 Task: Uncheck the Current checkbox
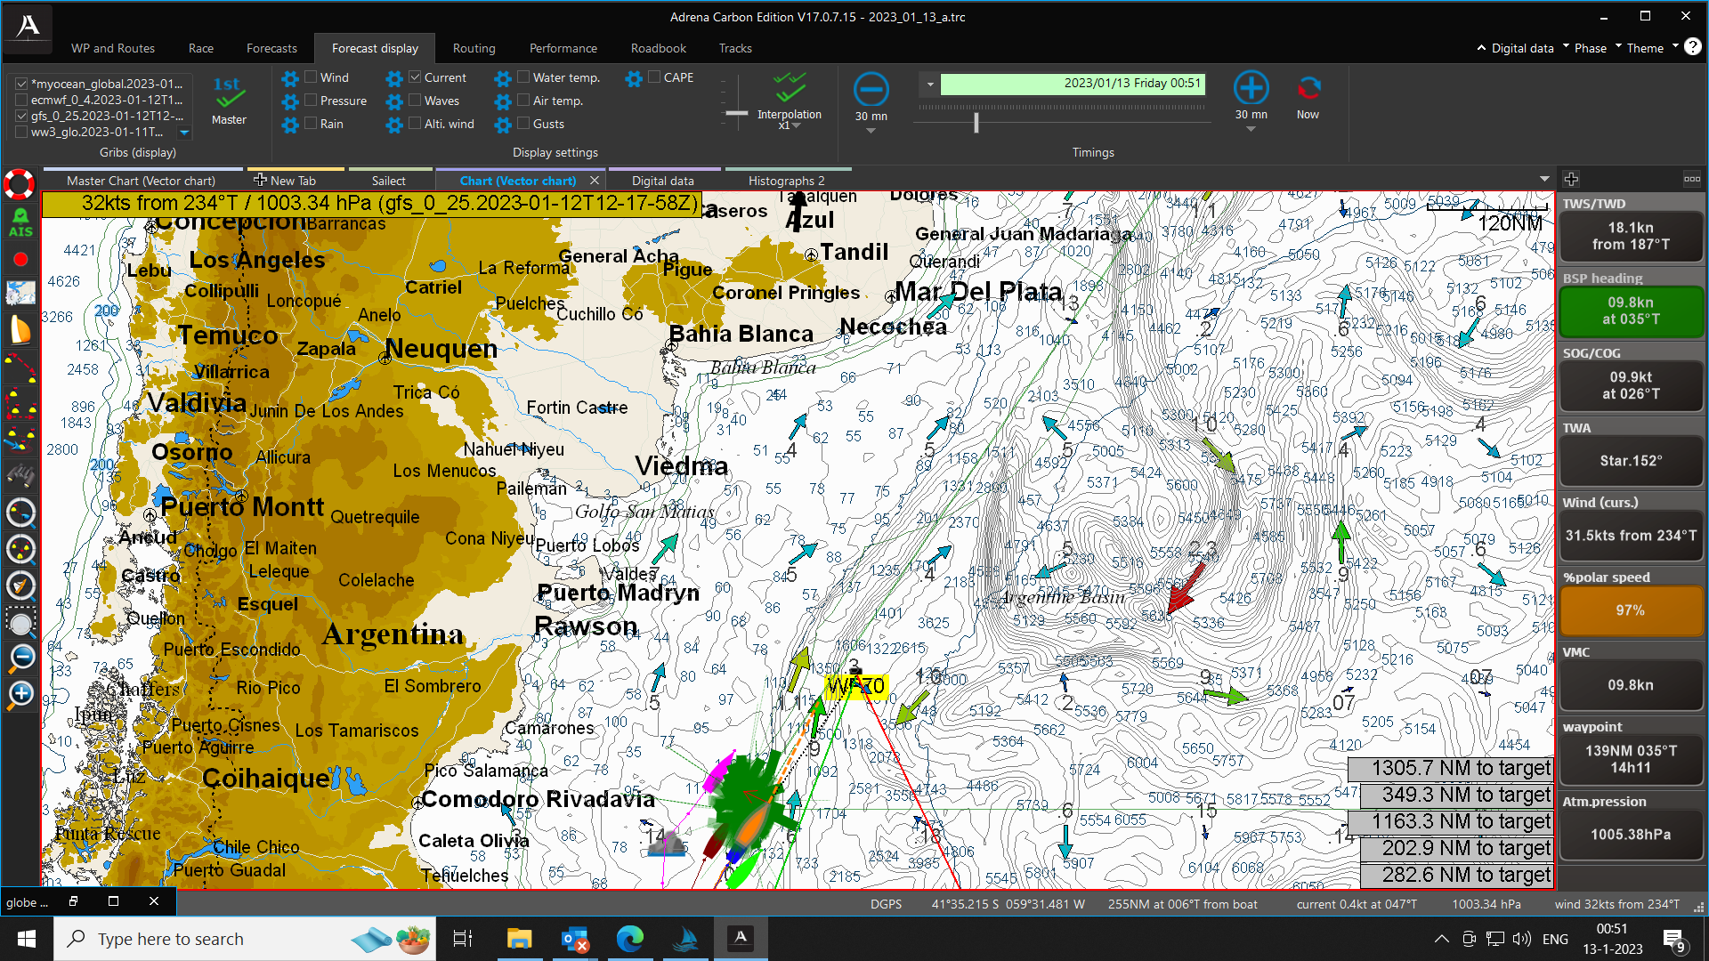point(415,77)
